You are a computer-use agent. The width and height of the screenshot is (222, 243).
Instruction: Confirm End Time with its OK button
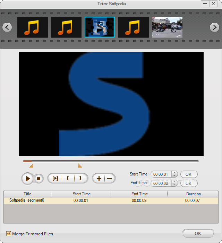coord(189,183)
